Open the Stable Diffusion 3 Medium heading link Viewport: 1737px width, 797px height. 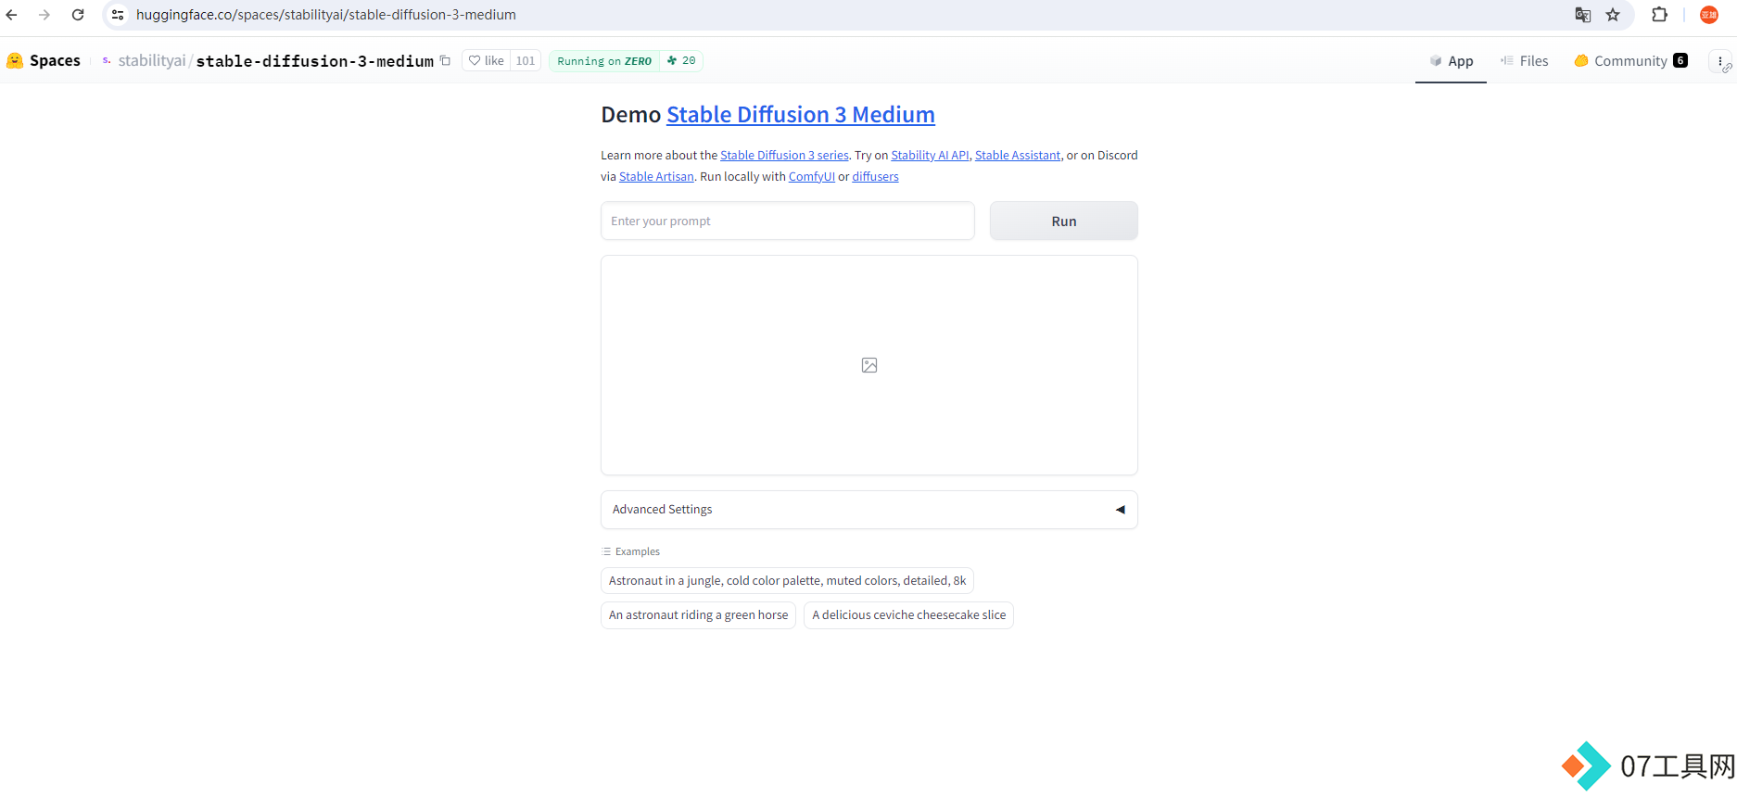coord(801,115)
